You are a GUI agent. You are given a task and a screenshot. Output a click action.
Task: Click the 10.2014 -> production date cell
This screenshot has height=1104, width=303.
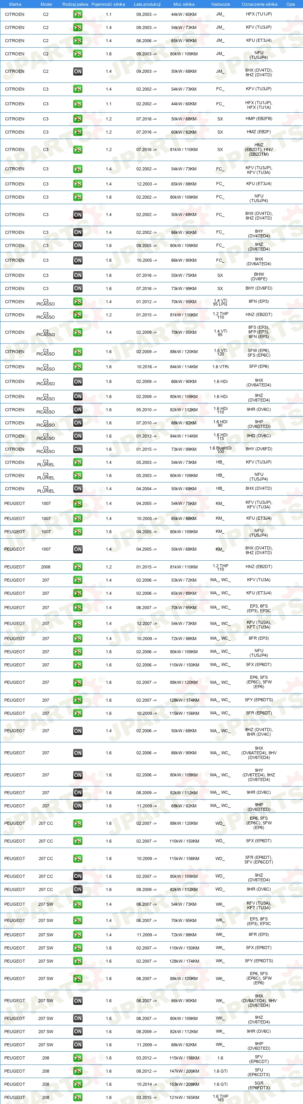click(146, 1084)
